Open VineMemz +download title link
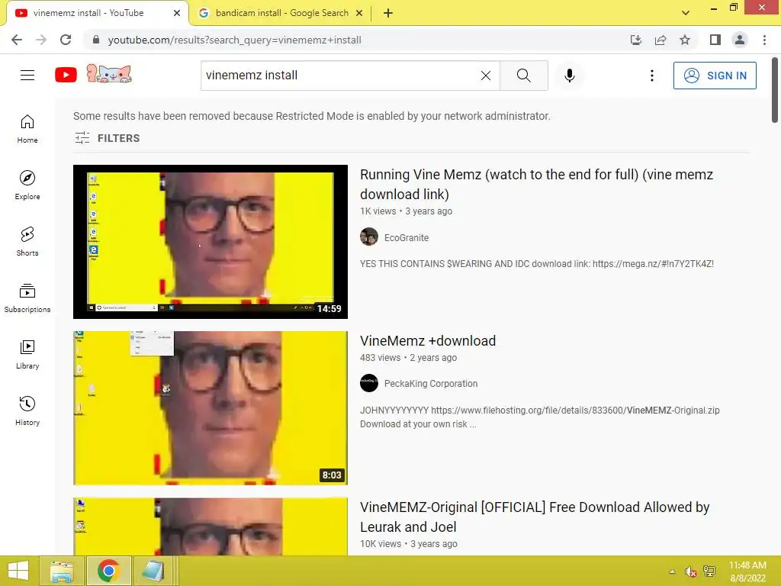 click(428, 341)
